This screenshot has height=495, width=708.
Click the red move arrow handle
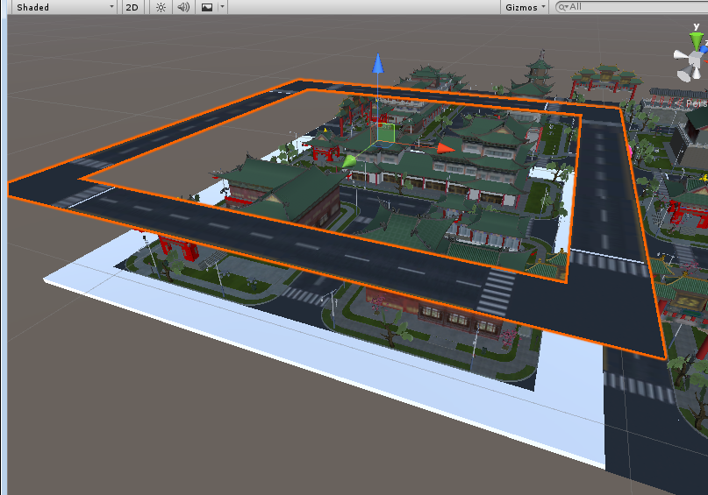pos(446,148)
